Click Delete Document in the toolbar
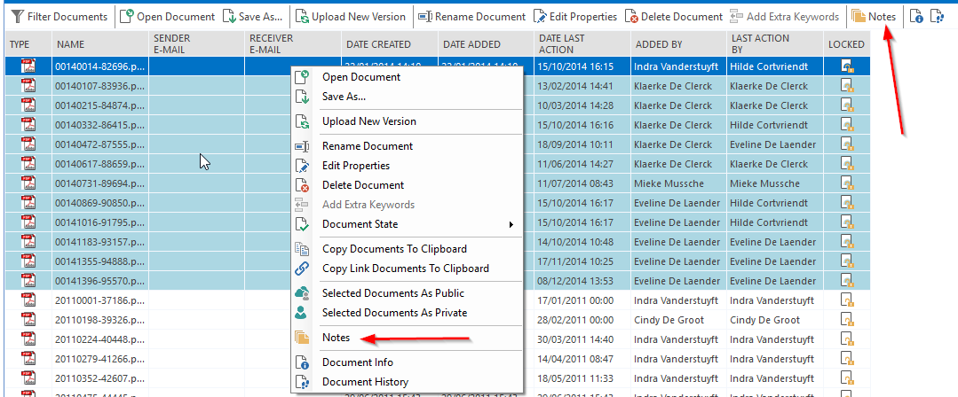This screenshot has width=958, height=397. tap(673, 17)
